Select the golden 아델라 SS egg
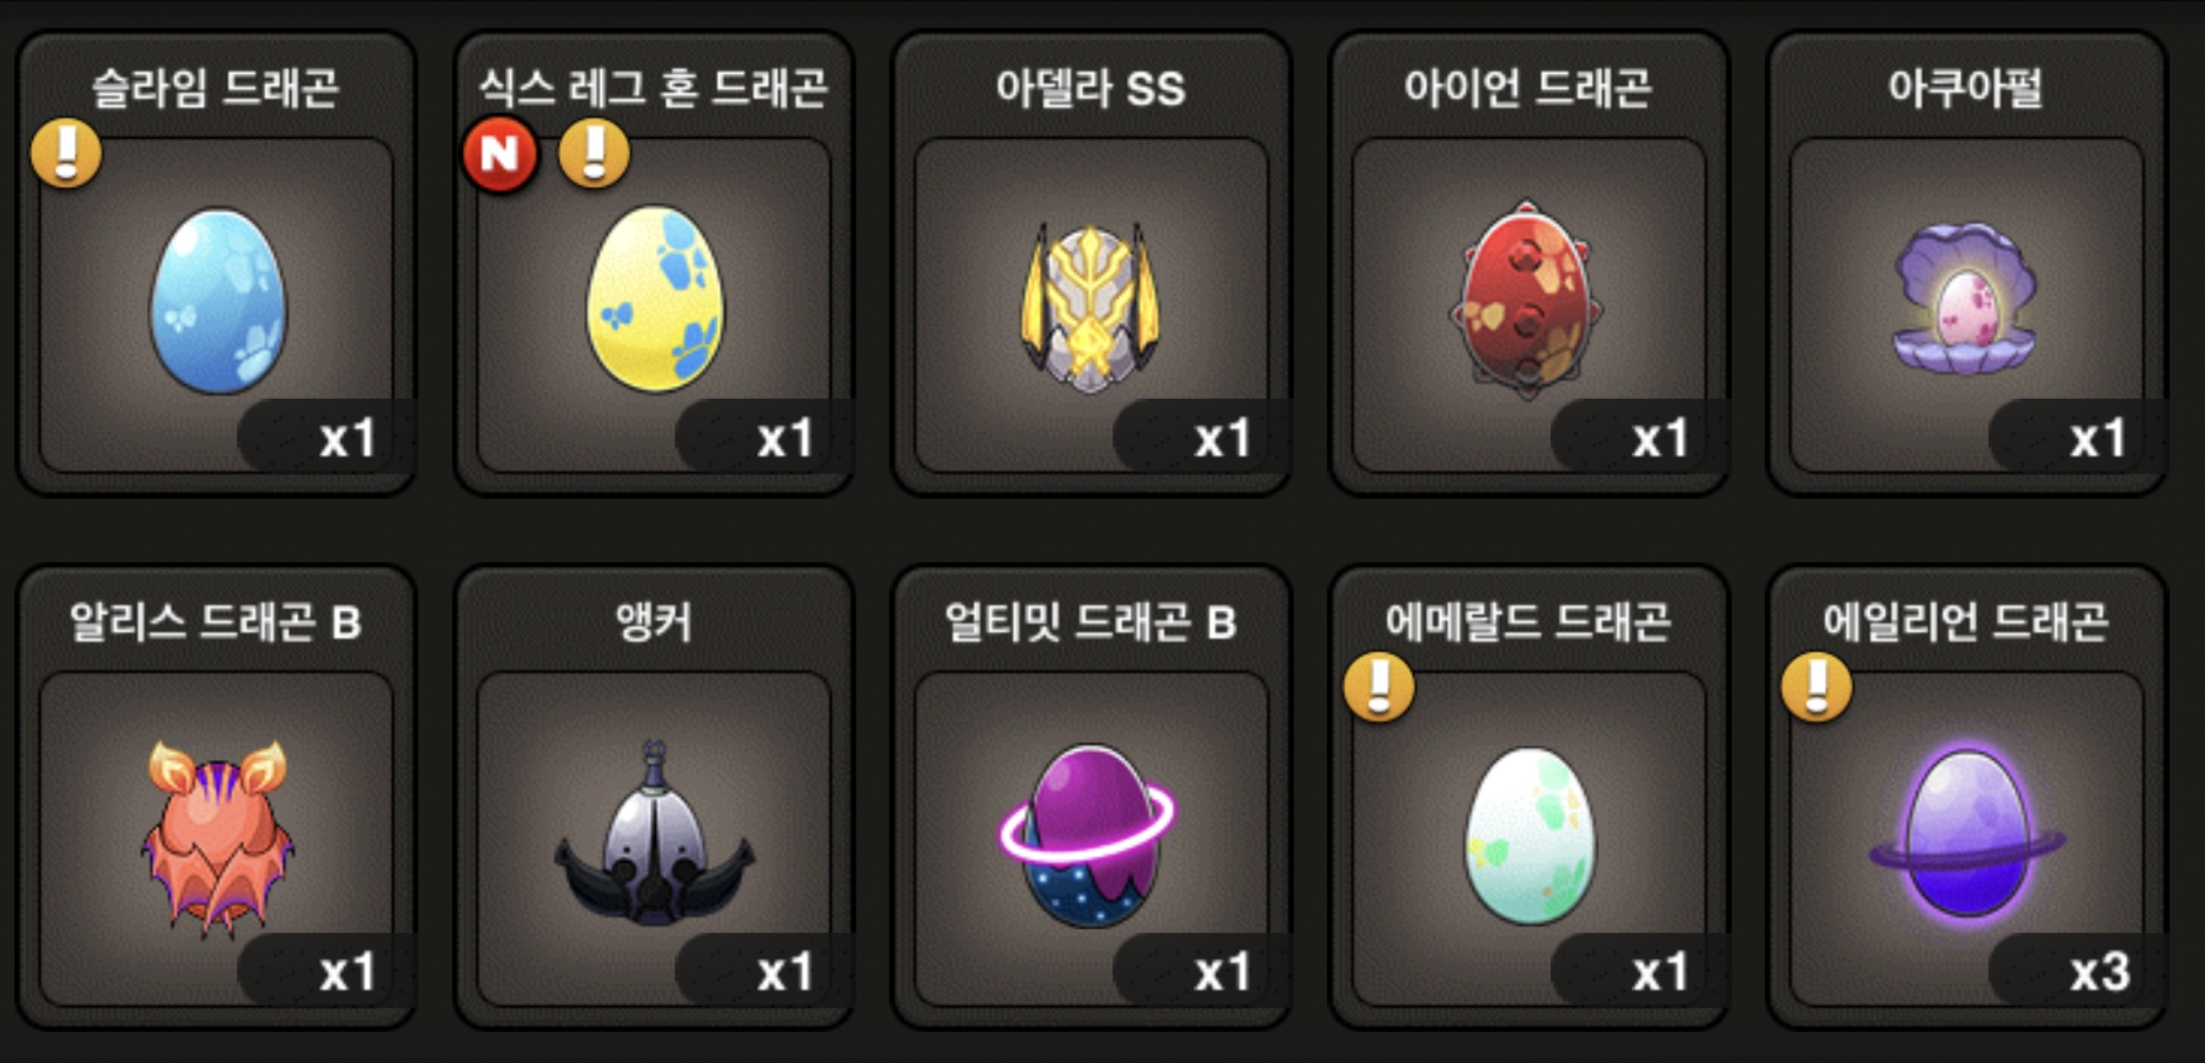Viewport: 2205px width, 1063px height. click(x=1091, y=307)
